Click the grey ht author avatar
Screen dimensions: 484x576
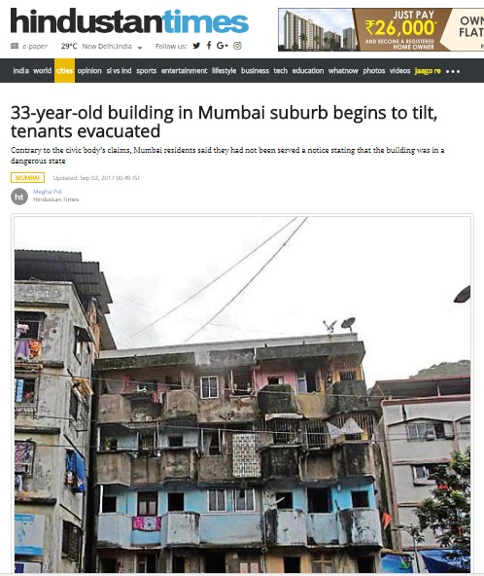(x=19, y=197)
